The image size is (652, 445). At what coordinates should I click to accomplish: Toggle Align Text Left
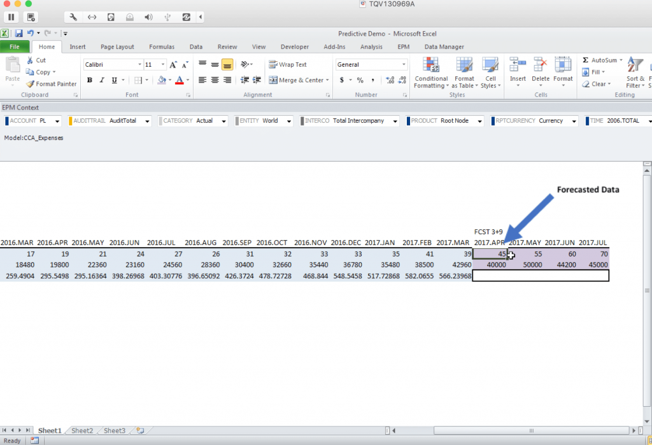click(x=202, y=80)
